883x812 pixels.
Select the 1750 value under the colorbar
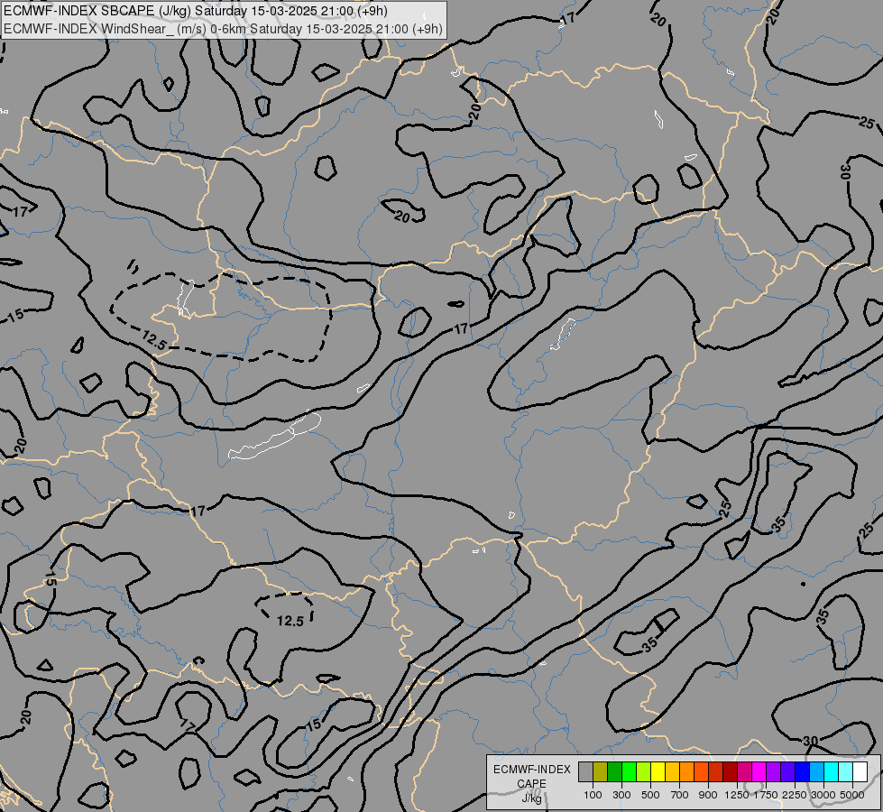tap(766, 795)
